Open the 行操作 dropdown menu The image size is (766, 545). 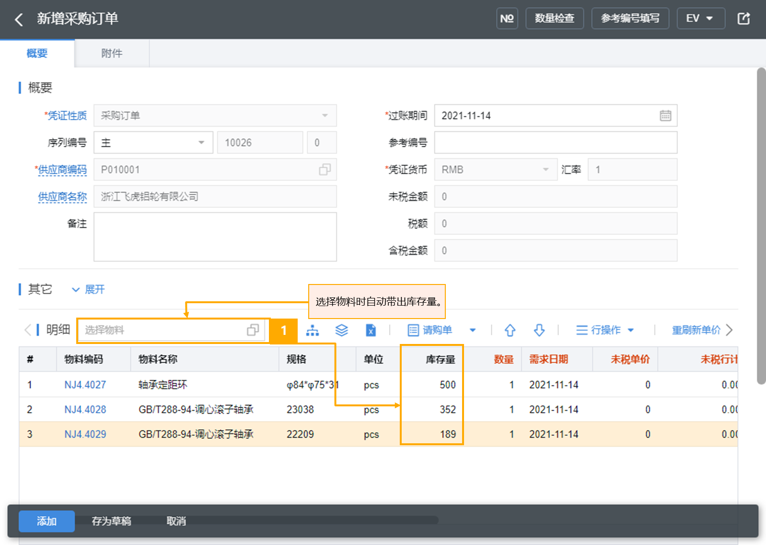605,330
